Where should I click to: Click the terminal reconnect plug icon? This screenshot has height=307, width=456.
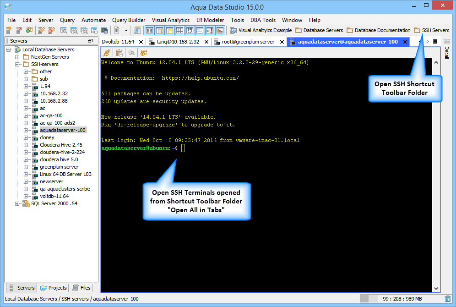coord(107,53)
